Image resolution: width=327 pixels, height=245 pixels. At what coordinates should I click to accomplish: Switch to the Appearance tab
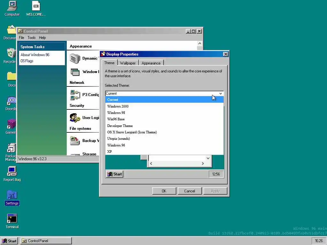pyautogui.click(x=151, y=63)
